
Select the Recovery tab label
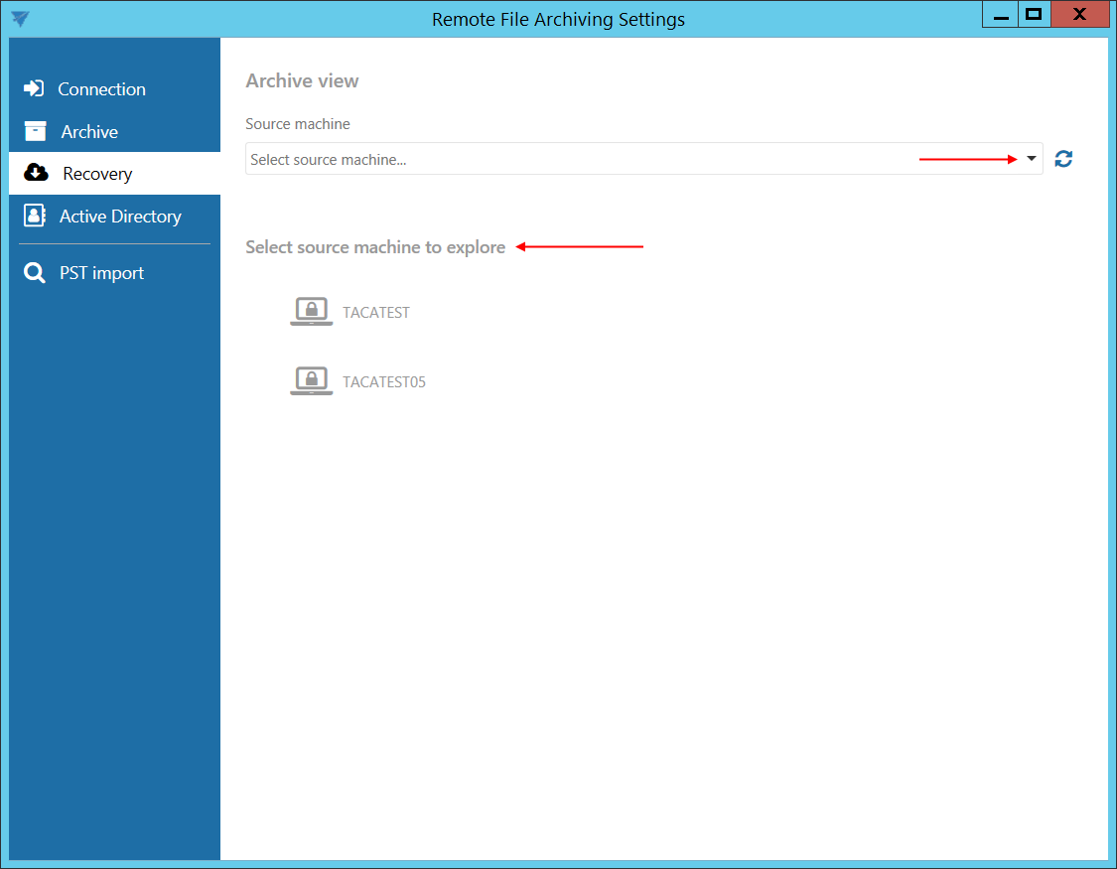coord(97,174)
